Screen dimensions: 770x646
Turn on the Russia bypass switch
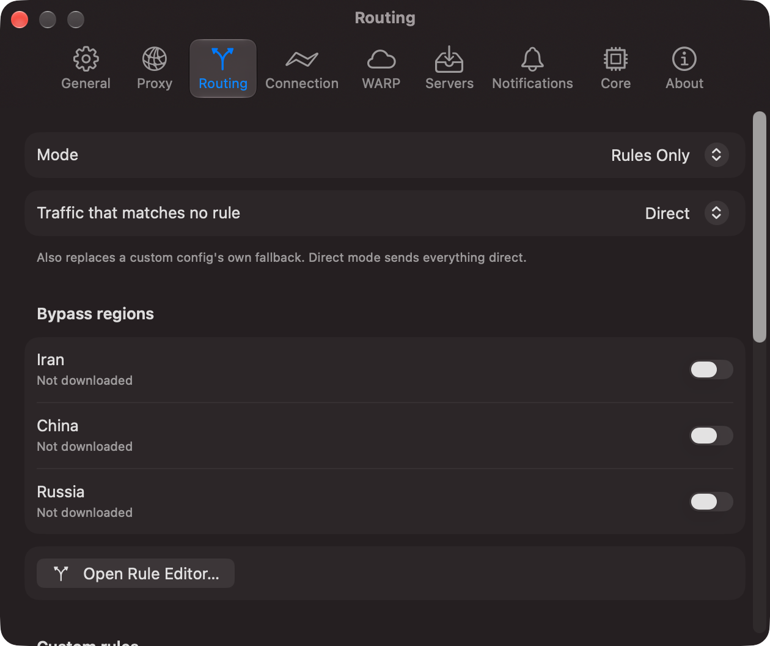(711, 502)
